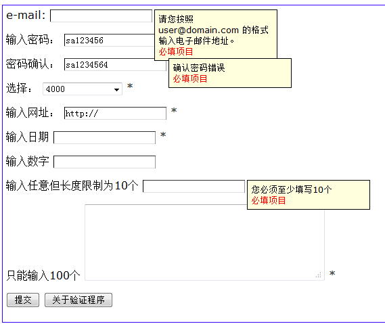Click the e-mail label
This screenshot has height=324, width=385.
tap(26, 15)
